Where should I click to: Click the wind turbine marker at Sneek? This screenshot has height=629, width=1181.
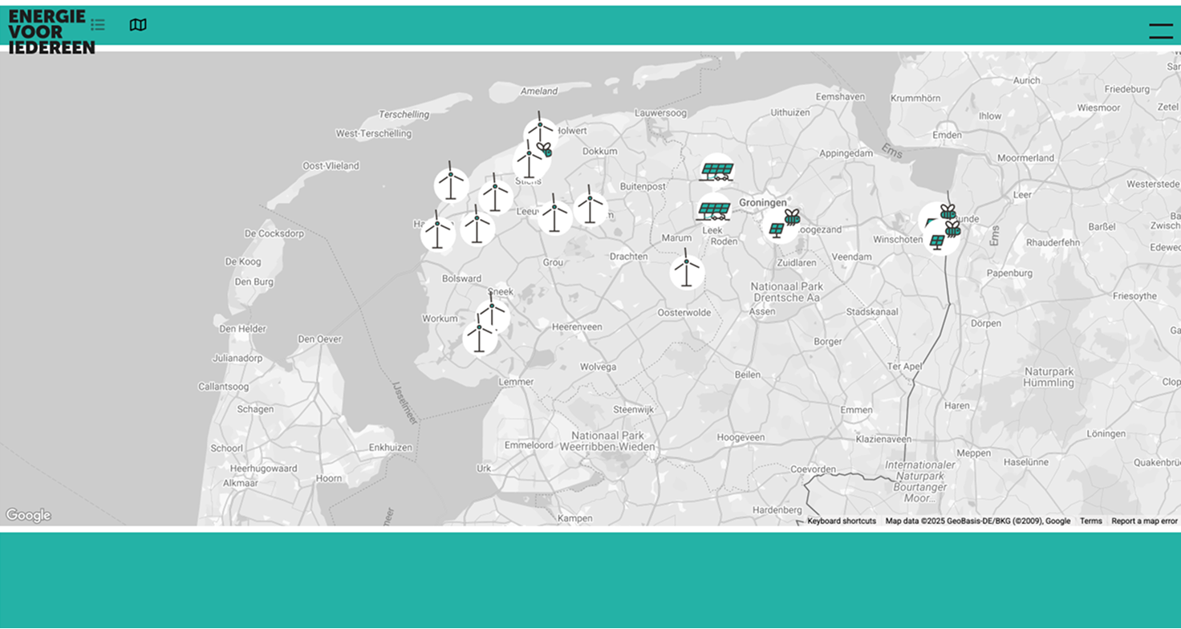[493, 313]
